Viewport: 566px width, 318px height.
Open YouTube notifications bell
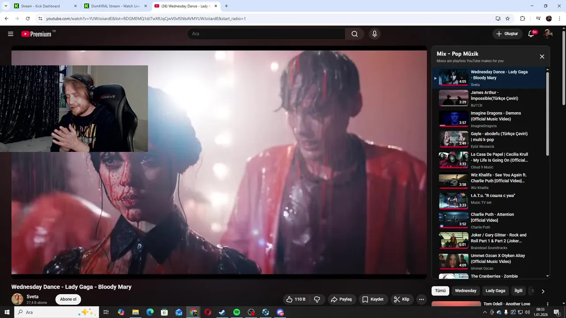pos(532,34)
